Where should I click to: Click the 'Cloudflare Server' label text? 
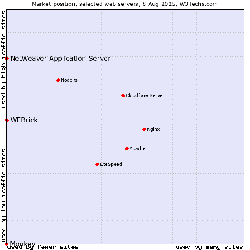[x=145, y=95]
